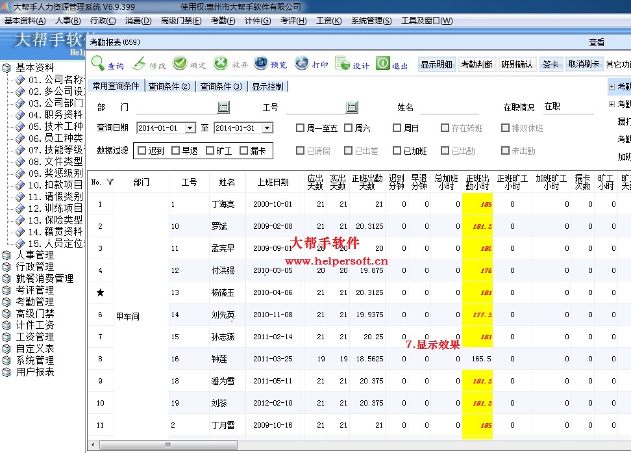631x453 pixels.
Task: Click the 上班日期 column header
Action: [x=273, y=182]
